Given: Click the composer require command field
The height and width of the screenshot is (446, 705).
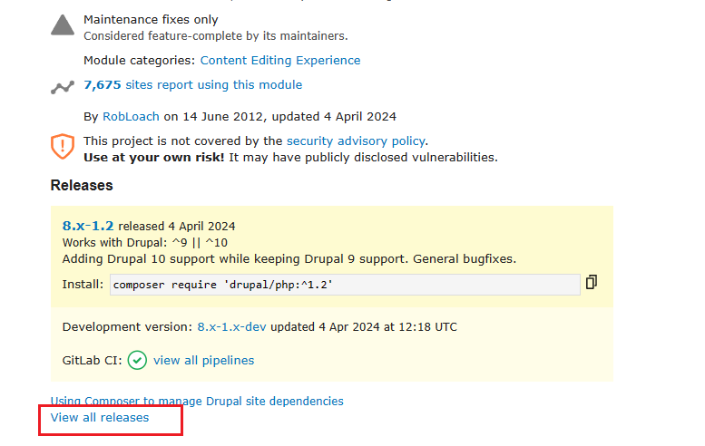Looking at the screenshot, I should [345, 285].
